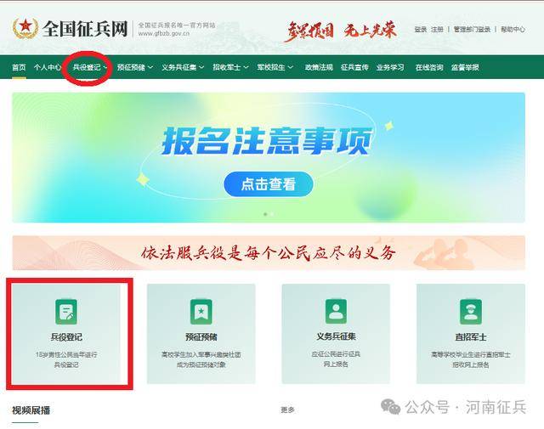Viewport: 544px width, 429px height.
Task: Open the 预征预储 nav dropdown
Action: 134,67
